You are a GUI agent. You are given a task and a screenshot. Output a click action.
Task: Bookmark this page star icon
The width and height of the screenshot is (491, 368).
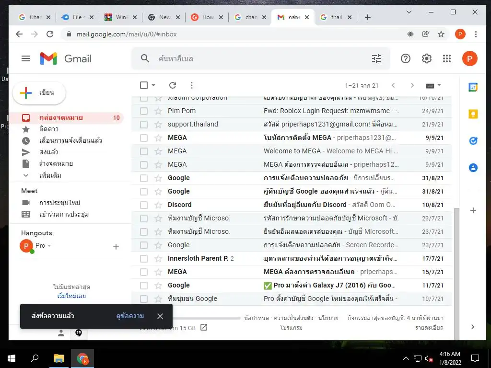pos(441,34)
